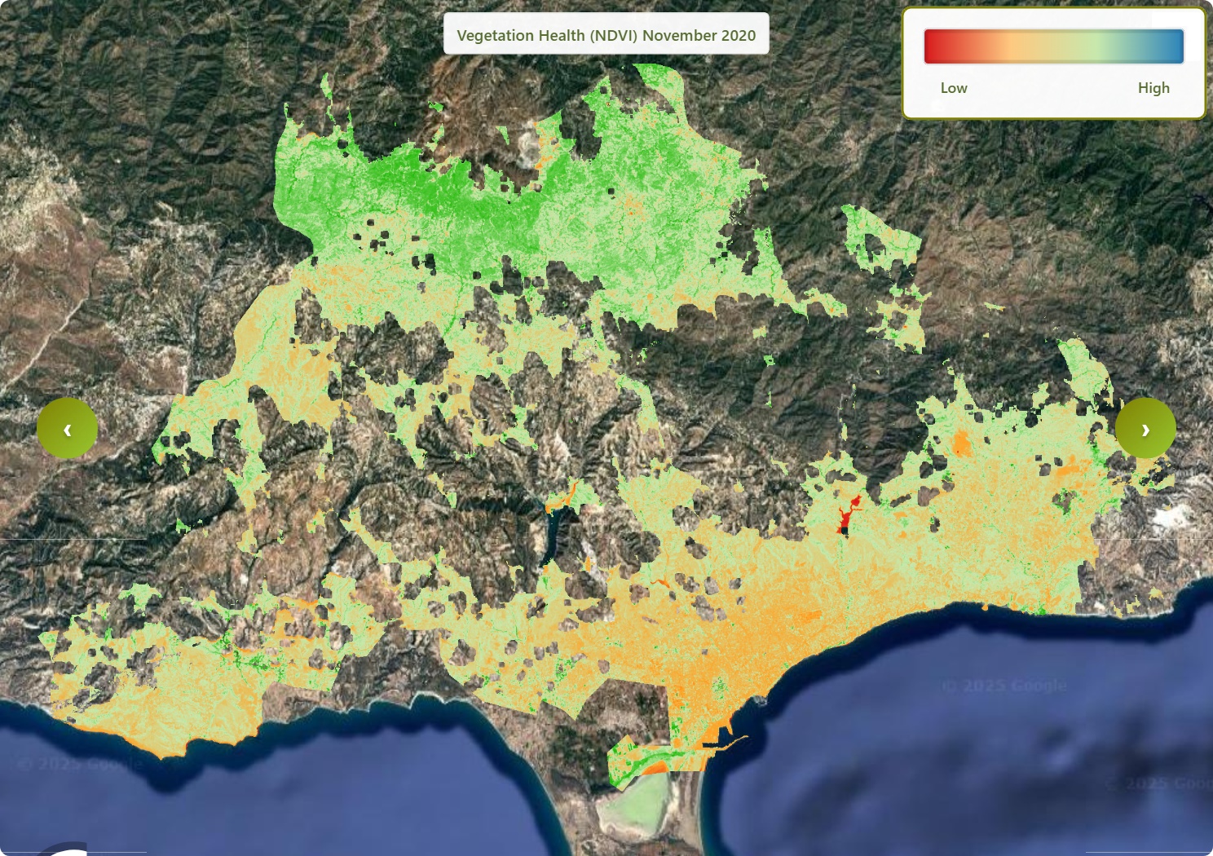The width and height of the screenshot is (1213, 856).
Task: Click the "Low" legend label
Action: (x=953, y=88)
